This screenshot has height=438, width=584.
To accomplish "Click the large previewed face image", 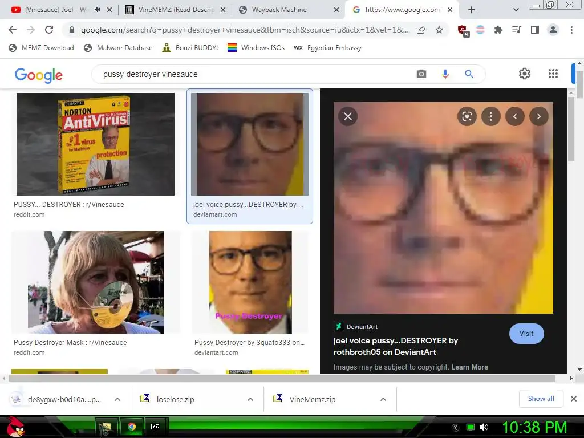I will coord(443,208).
